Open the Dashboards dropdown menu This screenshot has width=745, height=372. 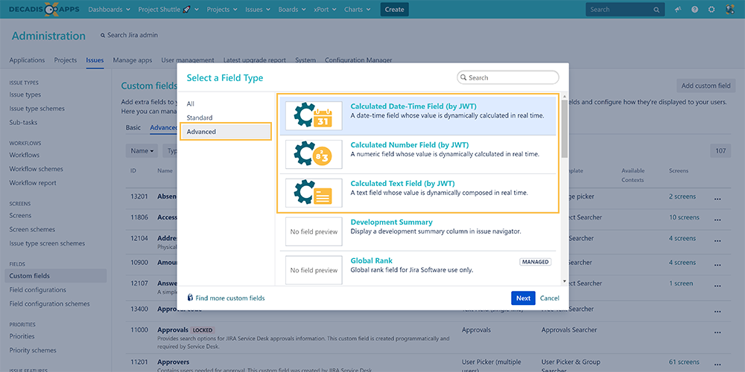tap(110, 10)
